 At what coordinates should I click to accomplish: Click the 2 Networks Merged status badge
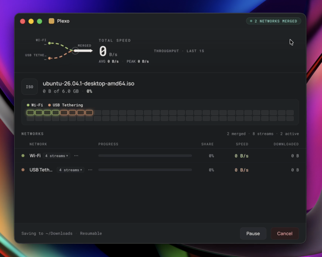(x=273, y=21)
